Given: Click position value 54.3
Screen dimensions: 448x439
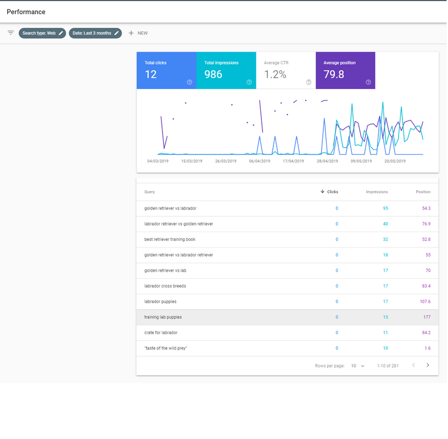Looking at the screenshot, I should 426,209.
